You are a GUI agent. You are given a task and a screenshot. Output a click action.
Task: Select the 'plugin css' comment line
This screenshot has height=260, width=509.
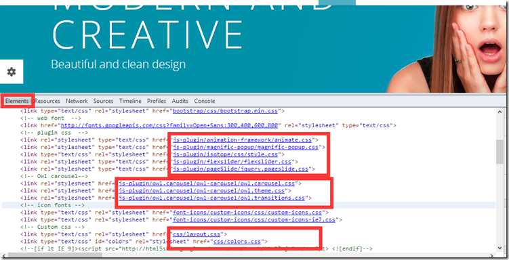[54, 133]
